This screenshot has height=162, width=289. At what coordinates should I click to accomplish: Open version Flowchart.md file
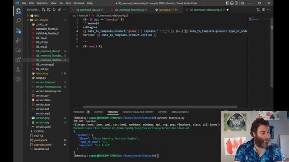[48, 87]
